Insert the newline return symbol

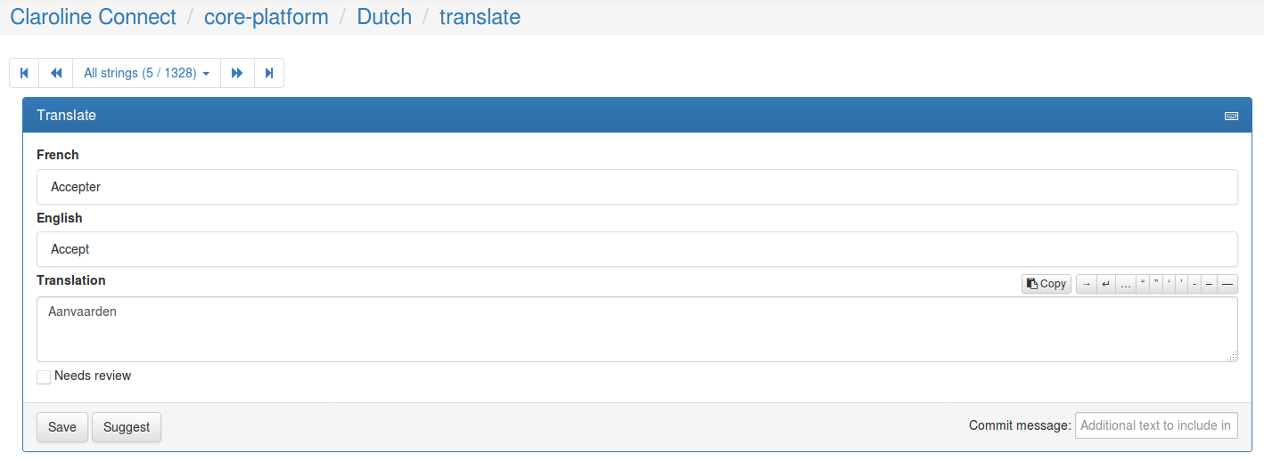[x=1106, y=284]
